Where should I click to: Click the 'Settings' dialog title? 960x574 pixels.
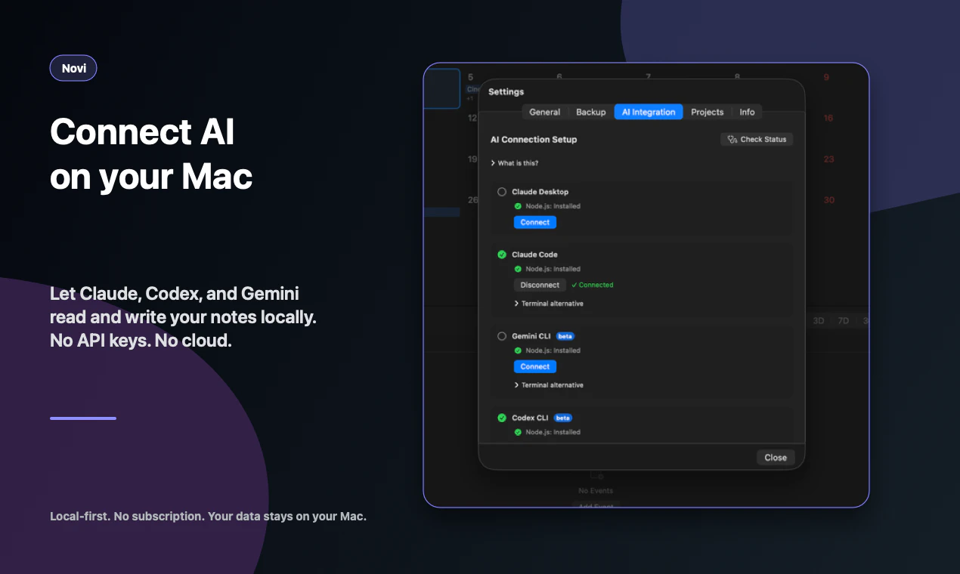coord(506,92)
